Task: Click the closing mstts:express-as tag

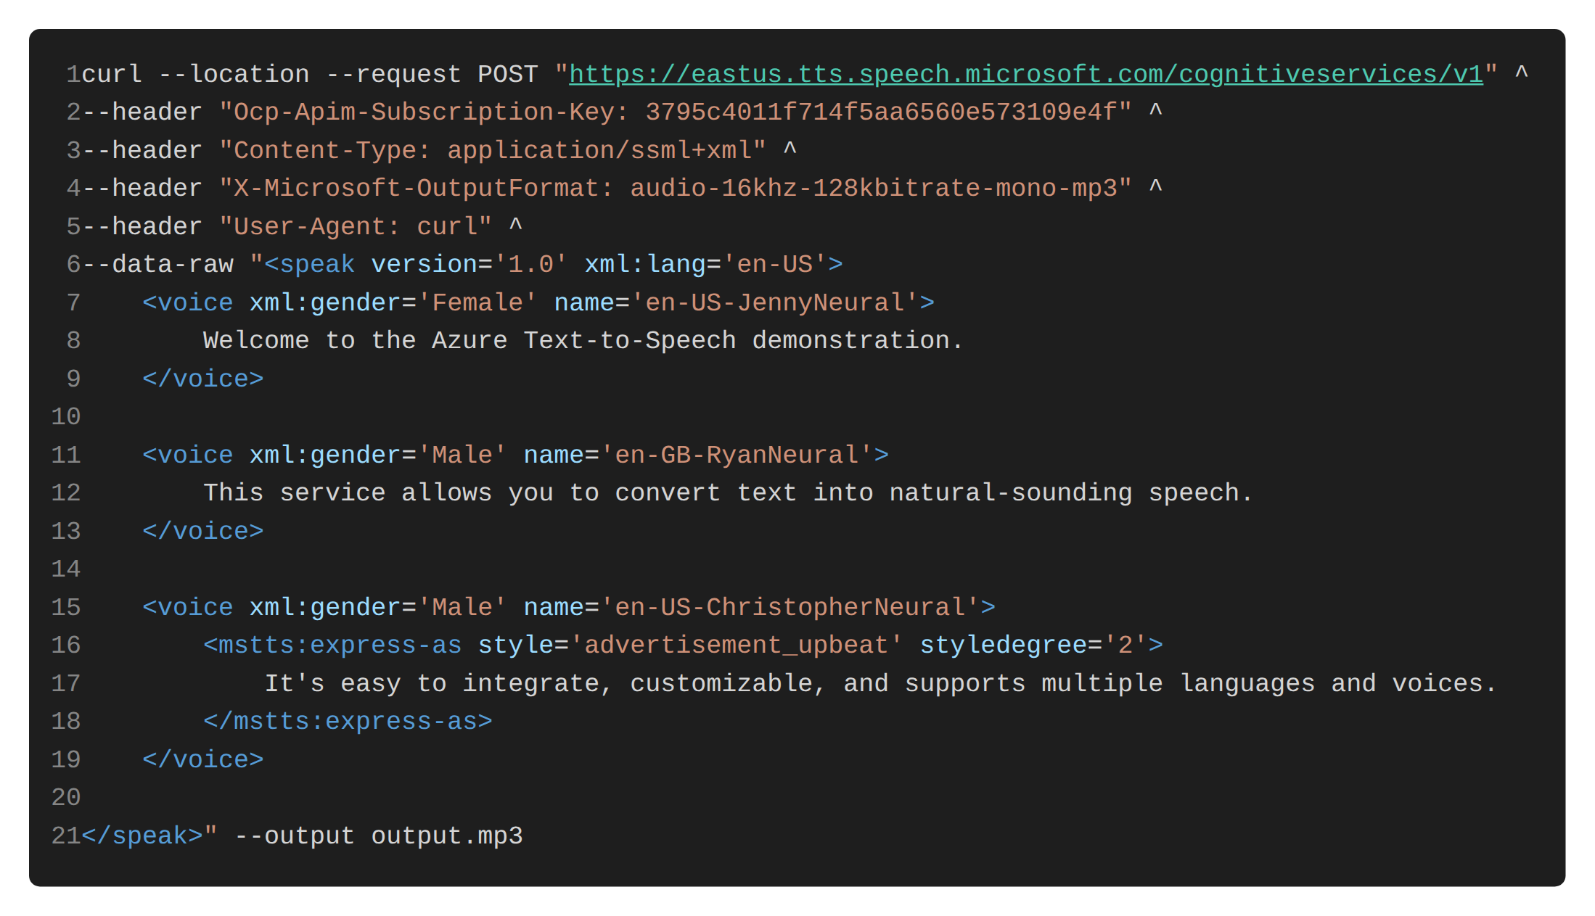Action: pos(348,722)
